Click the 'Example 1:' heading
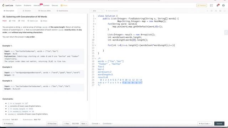Image resolution: width=228 pixels, height=128 pixels. (7, 46)
